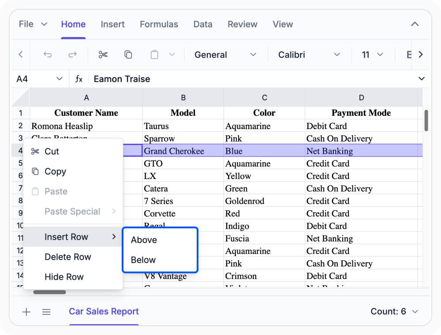Select column C header
The image size is (441, 335).
click(x=264, y=97)
